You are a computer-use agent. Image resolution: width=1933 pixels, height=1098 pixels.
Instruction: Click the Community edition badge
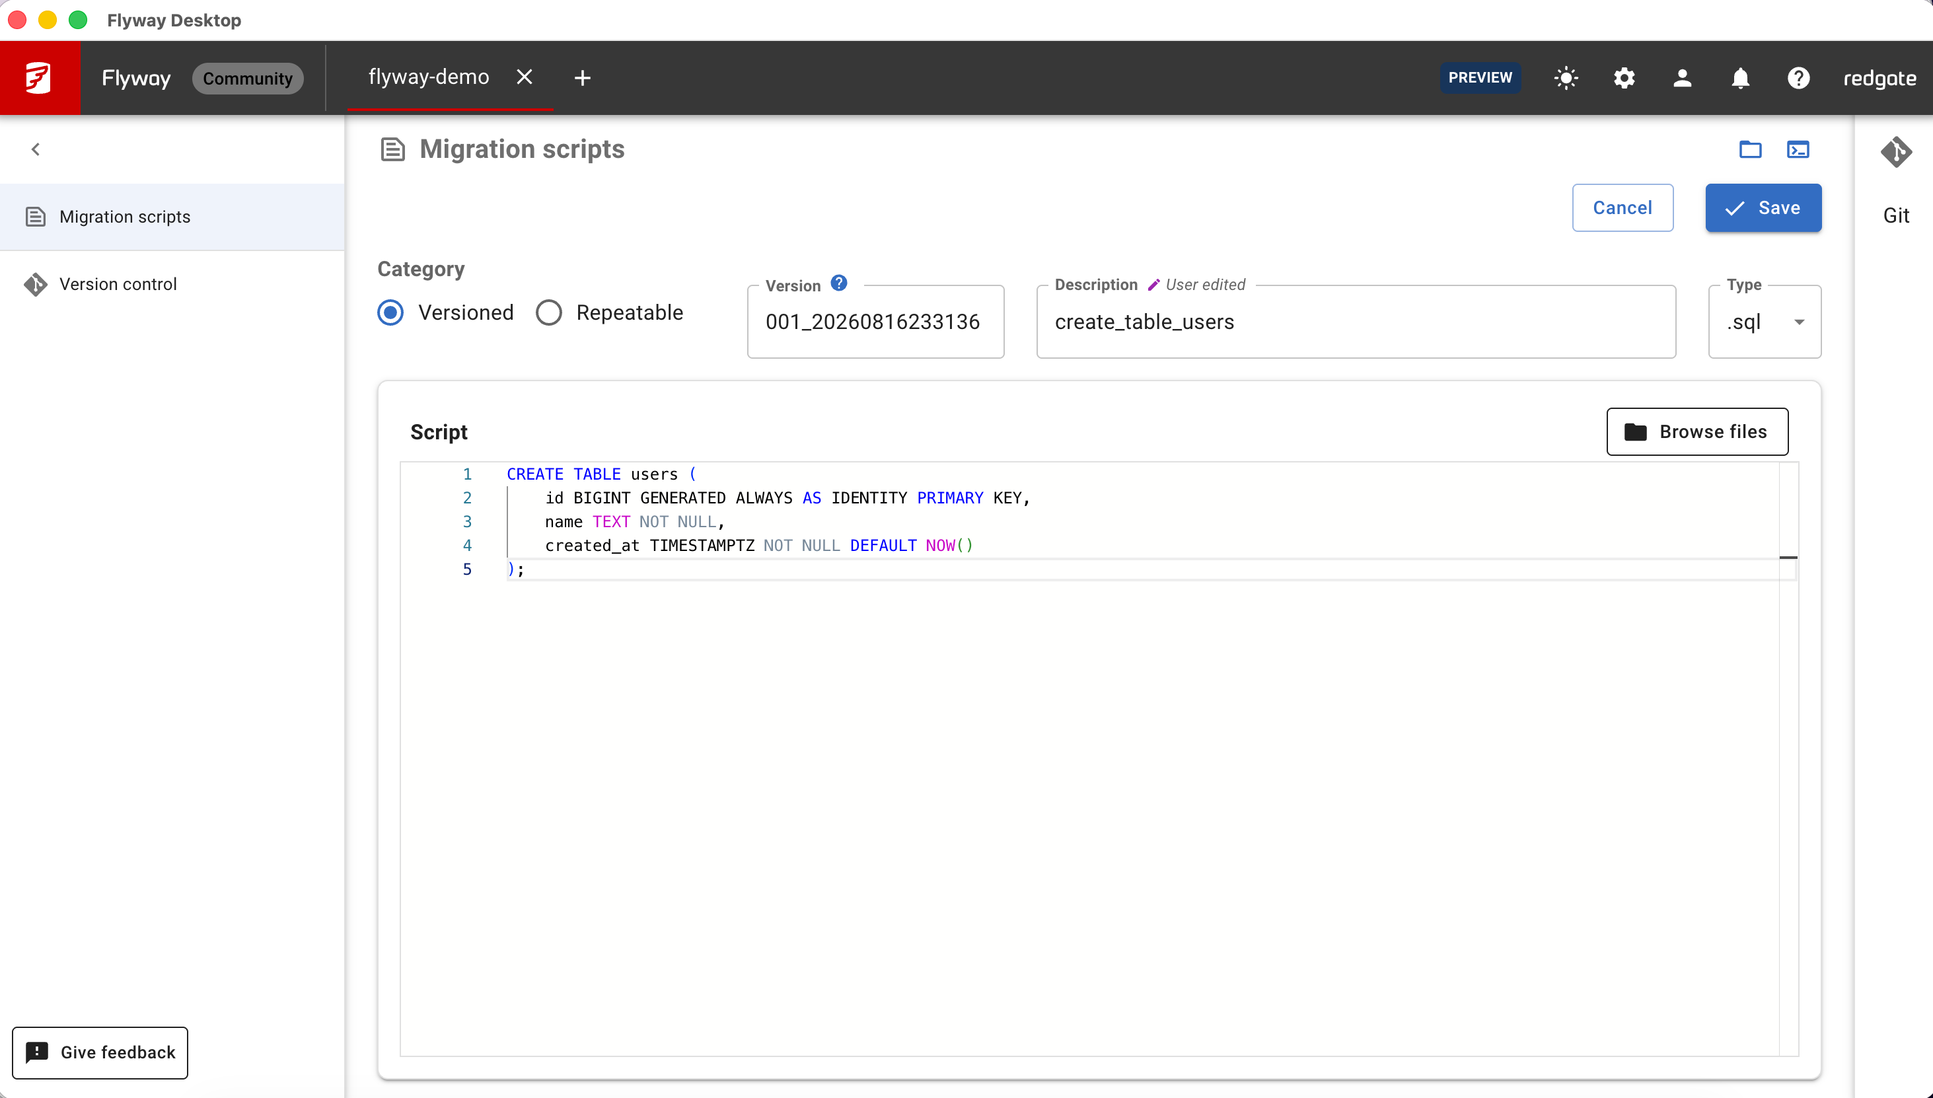(247, 79)
